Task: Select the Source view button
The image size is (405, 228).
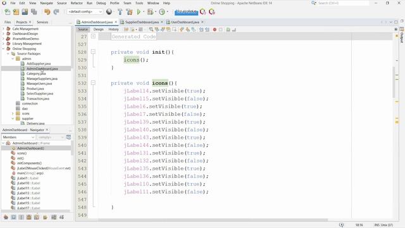Action: click(x=83, y=30)
